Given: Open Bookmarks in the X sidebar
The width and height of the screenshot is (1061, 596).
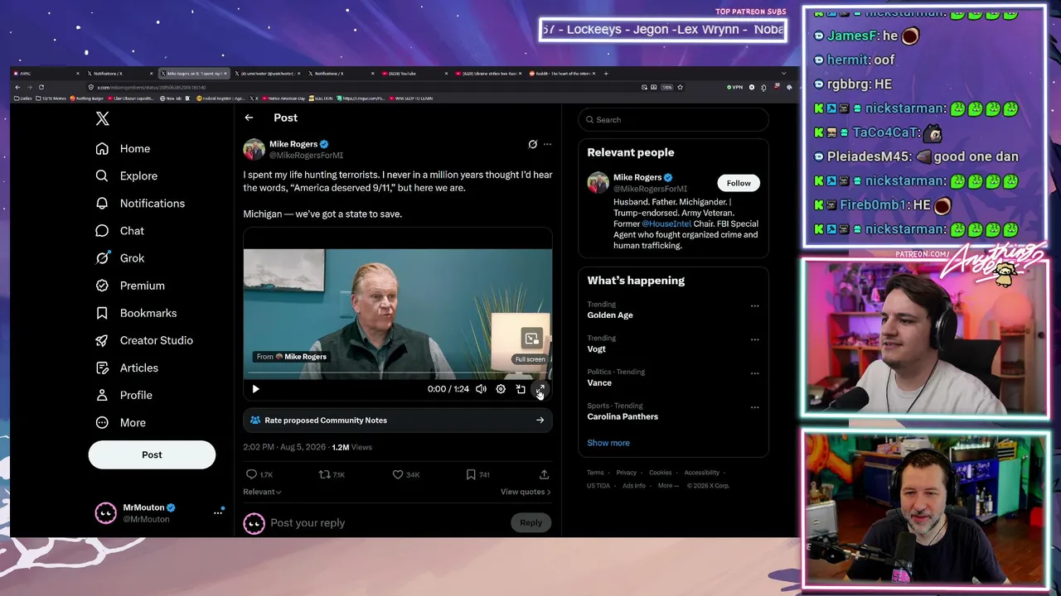Looking at the screenshot, I should tap(136, 313).
